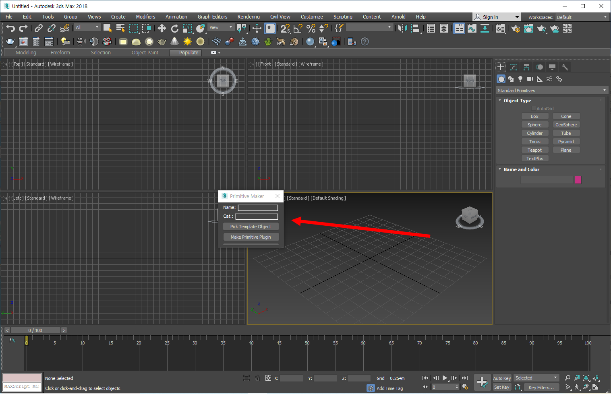The image size is (611, 394).
Task: Open named selection sets dropdown
Action: pyautogui.click(x=369, y=27)
